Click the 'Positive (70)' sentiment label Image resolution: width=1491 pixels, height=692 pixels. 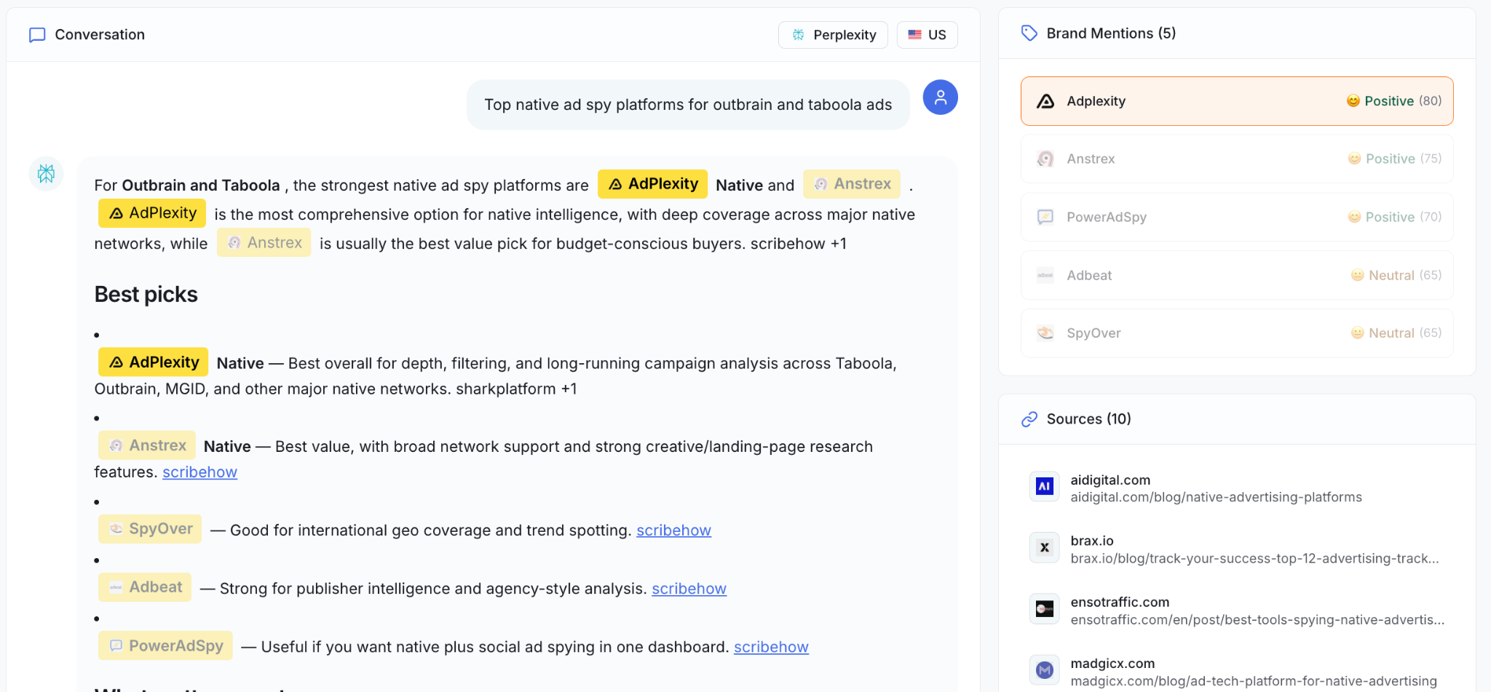[1404, 217]
